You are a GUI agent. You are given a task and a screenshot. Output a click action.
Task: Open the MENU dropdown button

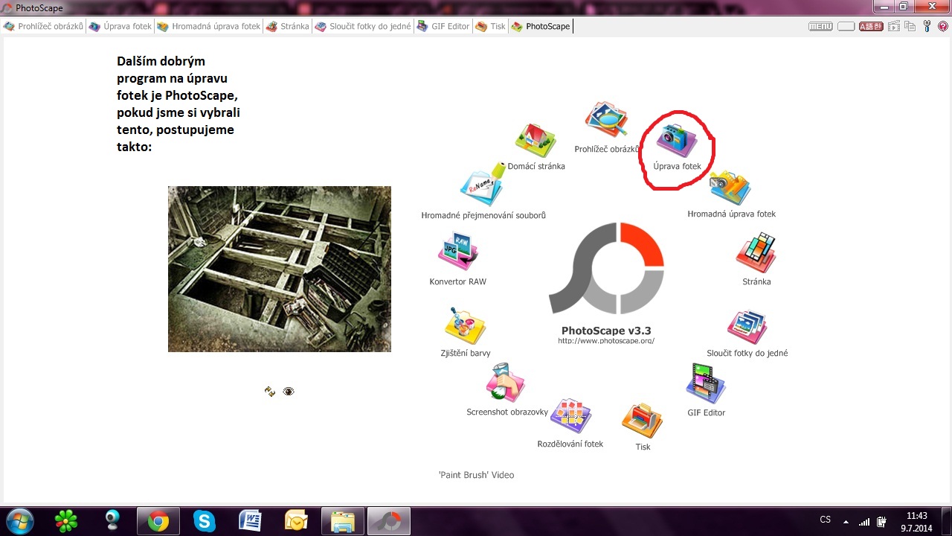820,26
